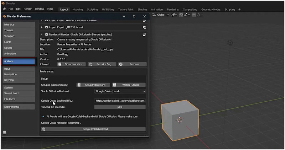Toggle the snap magnet icon
Screen dimensions: 285x150
[181, 15]
